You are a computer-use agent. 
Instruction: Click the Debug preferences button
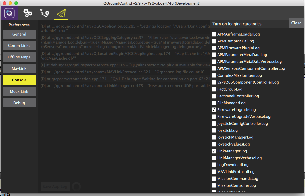click(x=19, y=103)
